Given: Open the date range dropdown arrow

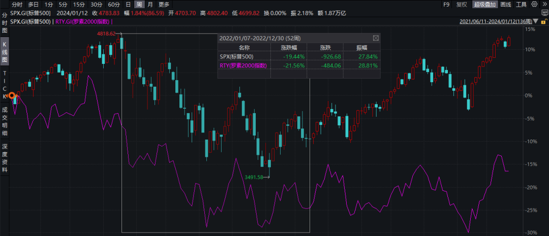Looking at the screenshot, I should (x=536, y=22).
